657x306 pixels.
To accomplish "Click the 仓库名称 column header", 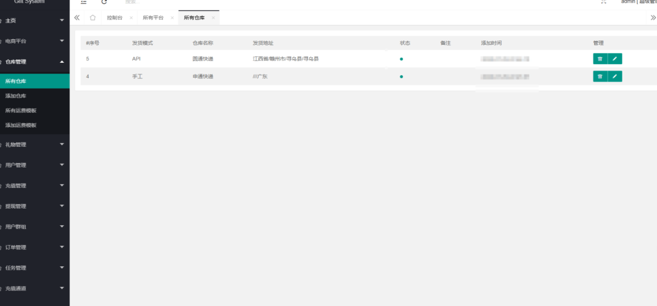I will click(x=203, y=43).
